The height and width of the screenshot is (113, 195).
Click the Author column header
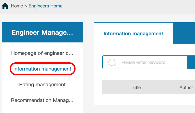click(186, 87)
